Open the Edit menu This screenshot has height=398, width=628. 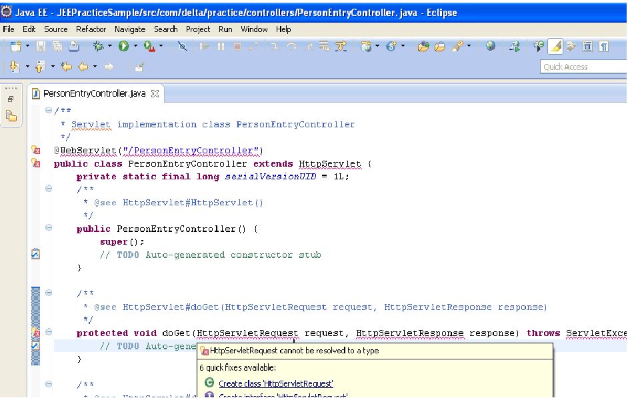[29, 29]
